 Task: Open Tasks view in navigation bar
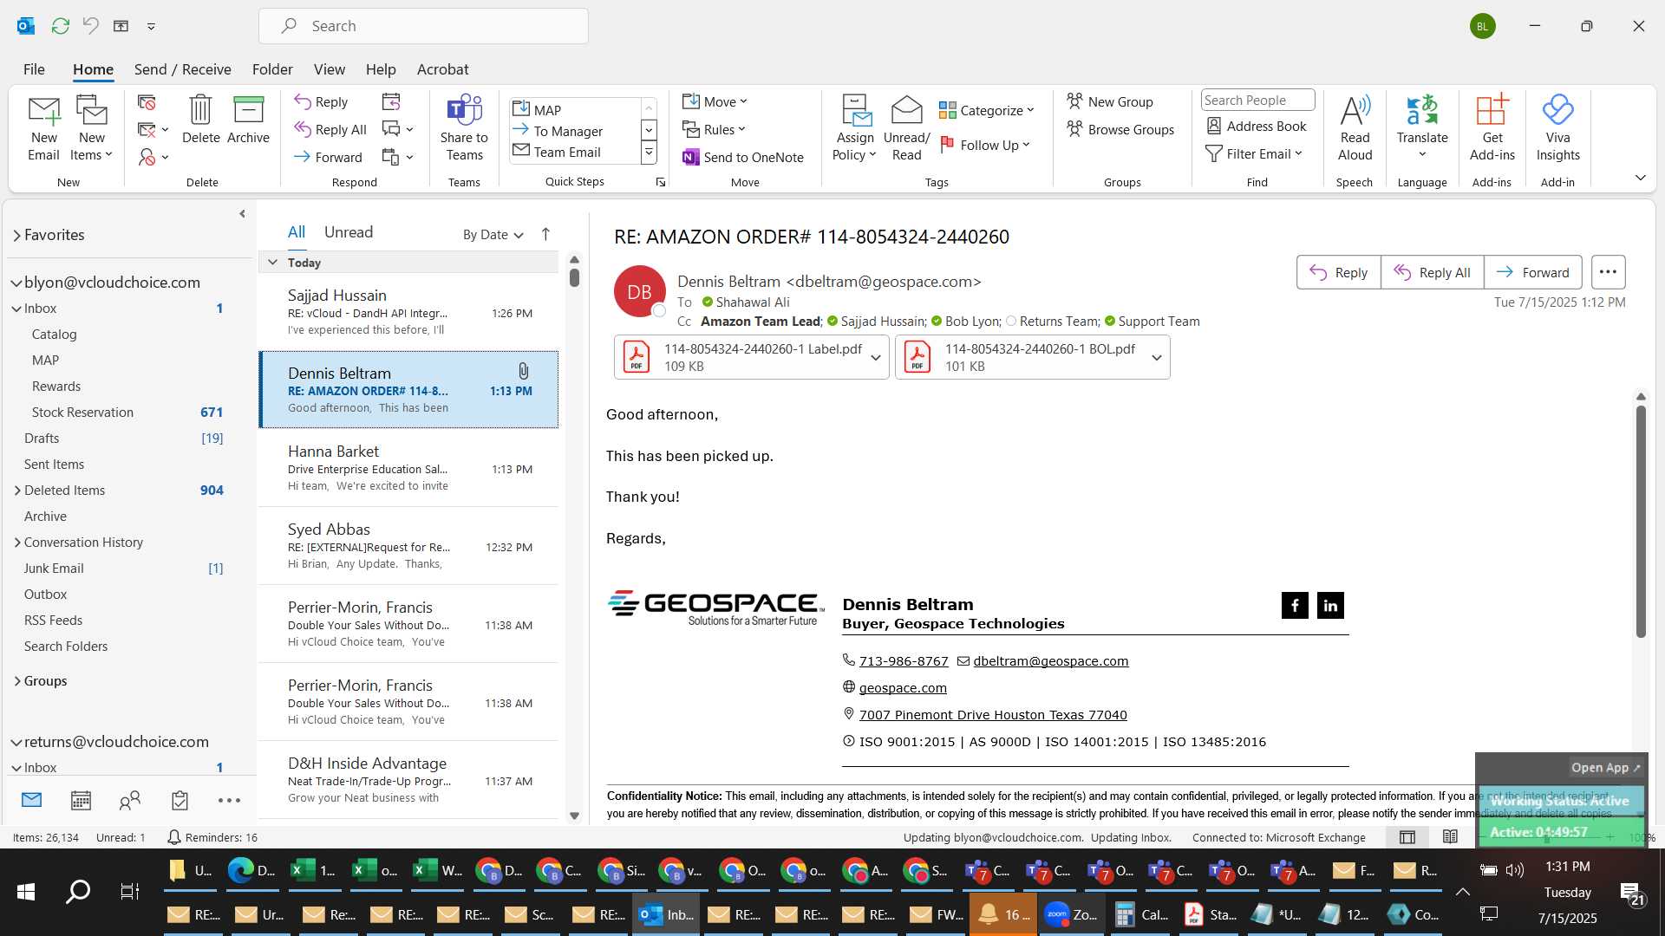180,800
